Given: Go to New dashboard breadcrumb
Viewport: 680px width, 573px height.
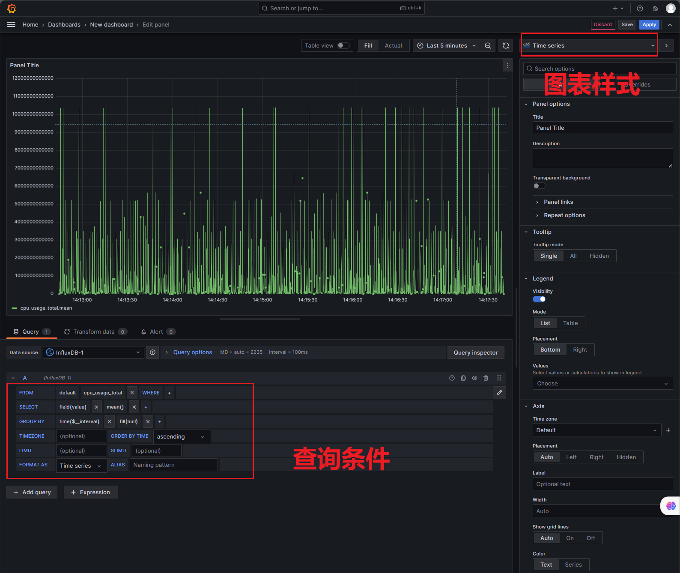Looking at the screenshot, I should (111, 24).
